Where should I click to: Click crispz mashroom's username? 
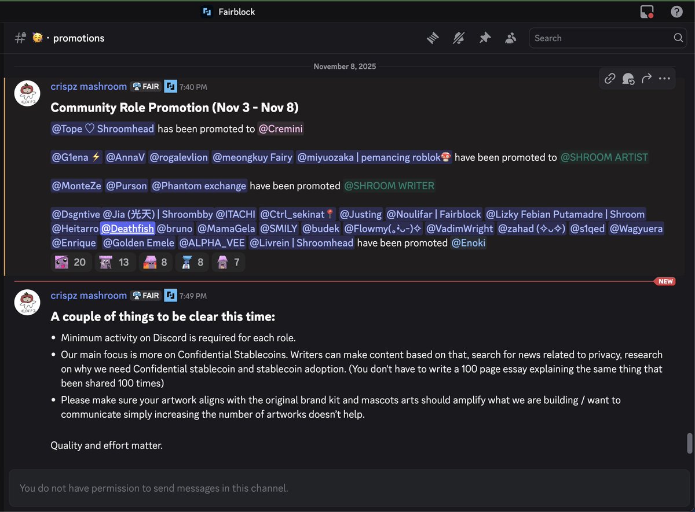(88, 86)
